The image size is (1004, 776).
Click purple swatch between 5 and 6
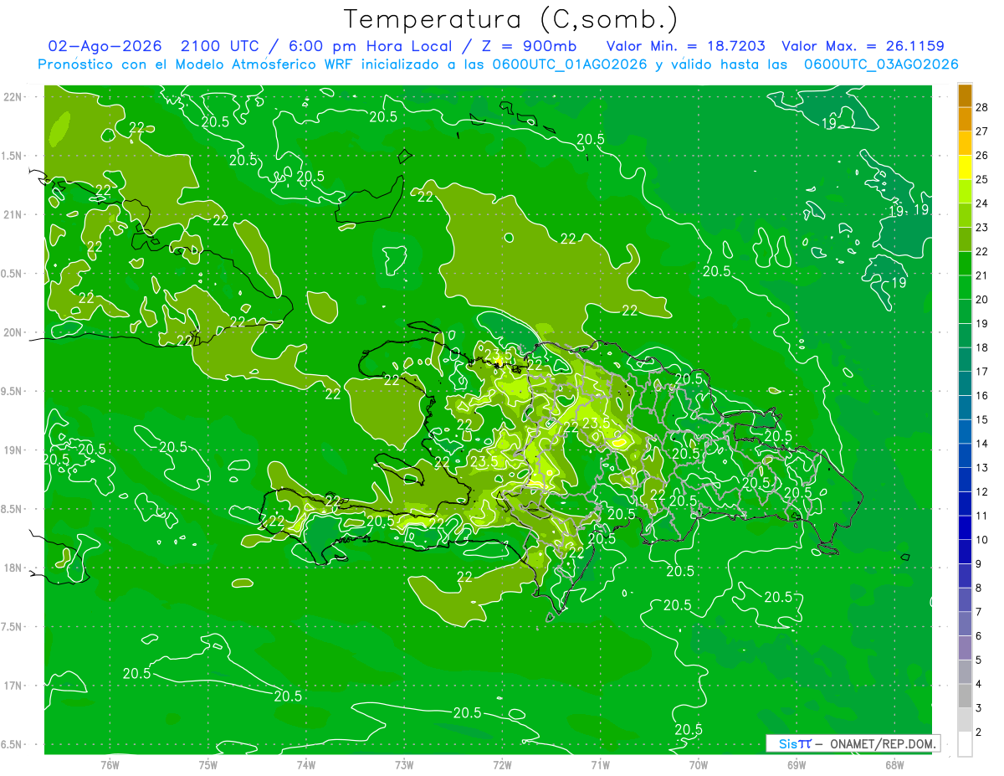pyautogui.click(x=965, y=648)
